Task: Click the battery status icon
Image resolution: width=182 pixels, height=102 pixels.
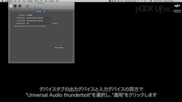Action: tap(151, 1)
